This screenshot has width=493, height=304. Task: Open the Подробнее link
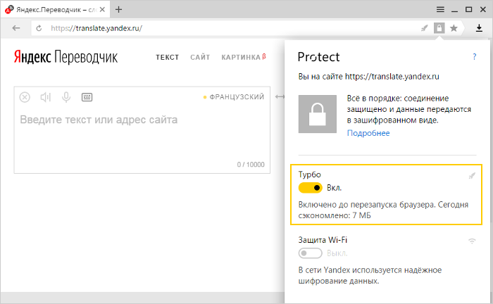[368, 133]
